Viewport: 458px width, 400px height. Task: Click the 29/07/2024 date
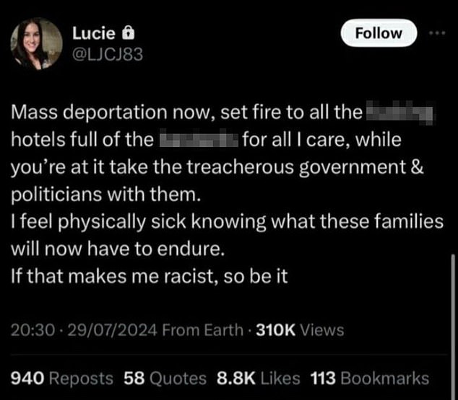point(113,330)
